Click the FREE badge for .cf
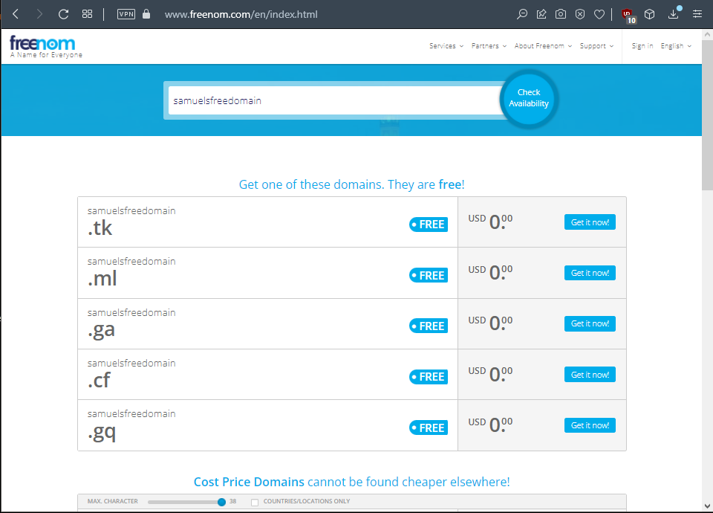Screen dimensions: 713x513 (x=429, y=377)
